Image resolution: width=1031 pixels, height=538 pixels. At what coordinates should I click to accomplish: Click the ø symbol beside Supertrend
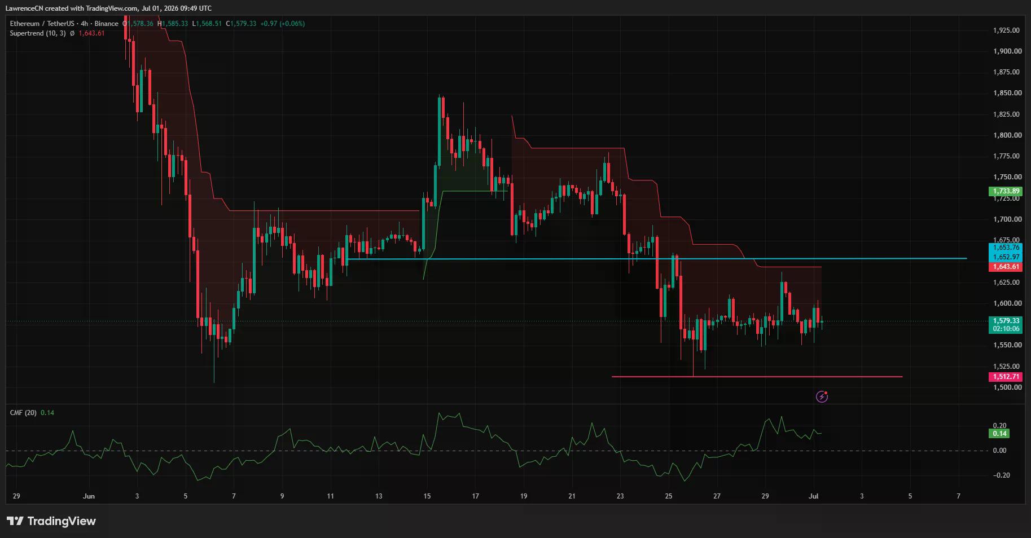pos(72,33)
